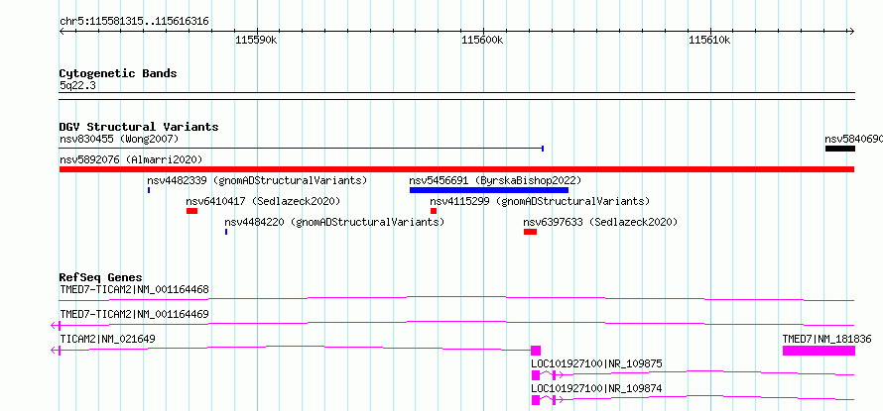Click the 5q22.3 band label
883x411 pixels.
(x=77, y=85)
